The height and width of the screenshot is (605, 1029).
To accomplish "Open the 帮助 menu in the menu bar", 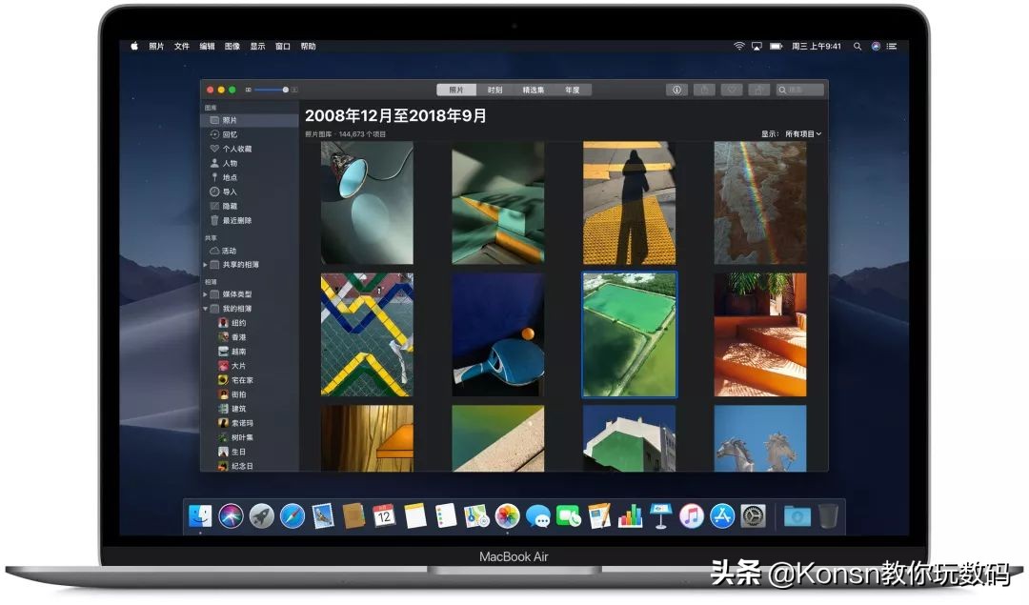I will tap(307, 45).
